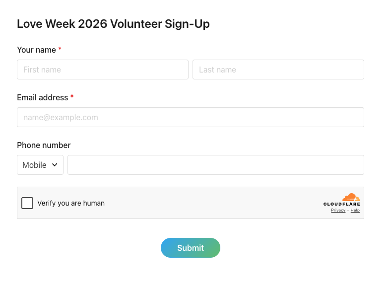Focus the Last name field
Image resolution: width=392 pixels, height=290 pixels.
278,70
